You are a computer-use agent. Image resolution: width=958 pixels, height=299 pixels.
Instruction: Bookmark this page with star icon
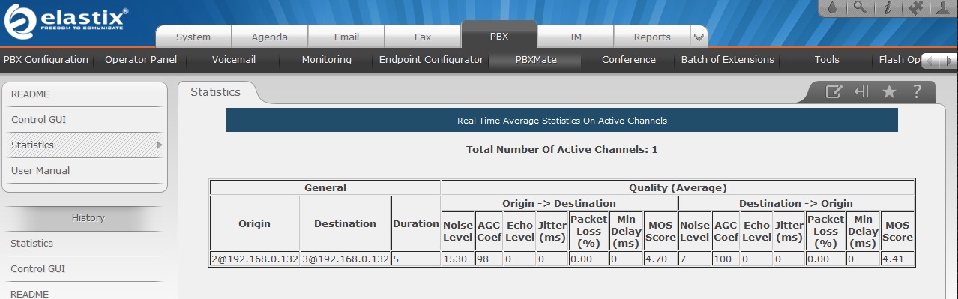coord(889,92)
